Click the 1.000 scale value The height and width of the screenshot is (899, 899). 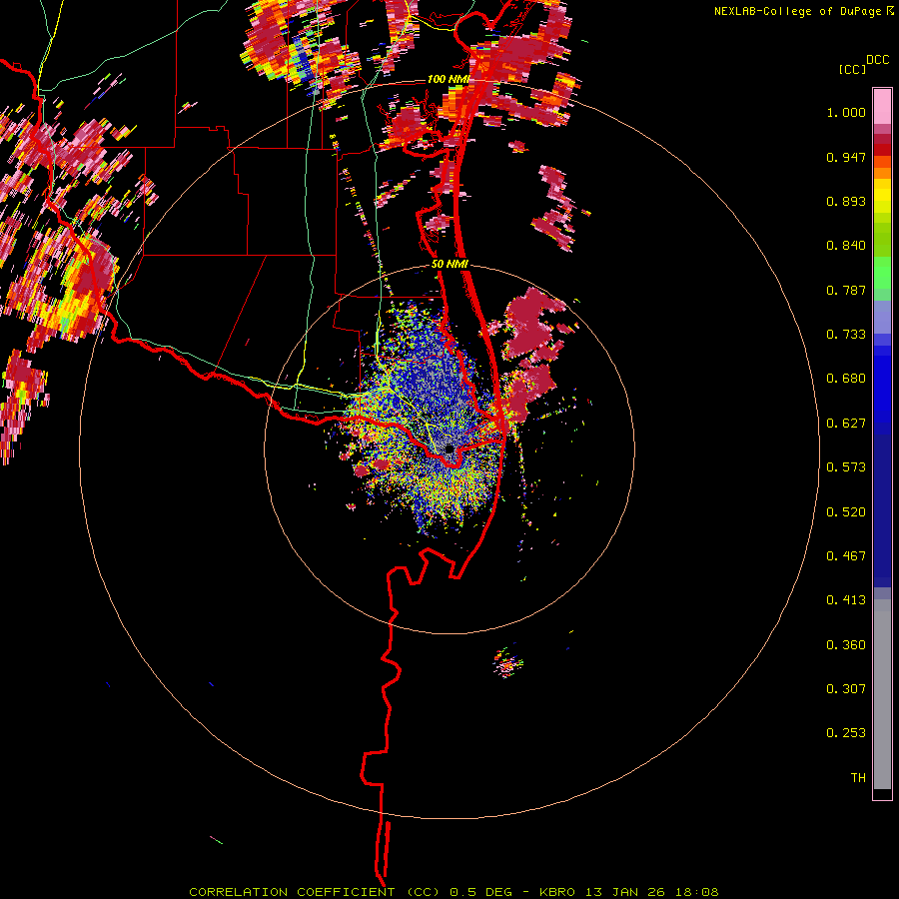tap(846, 112)
